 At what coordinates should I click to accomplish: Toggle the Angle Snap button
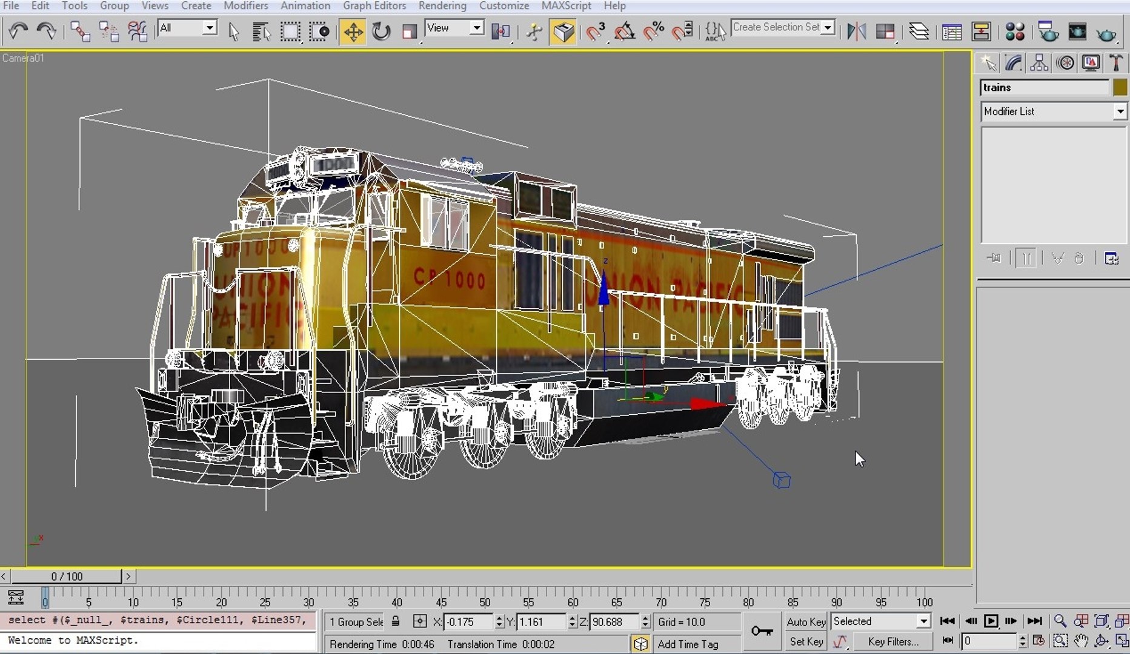(625, 31)
